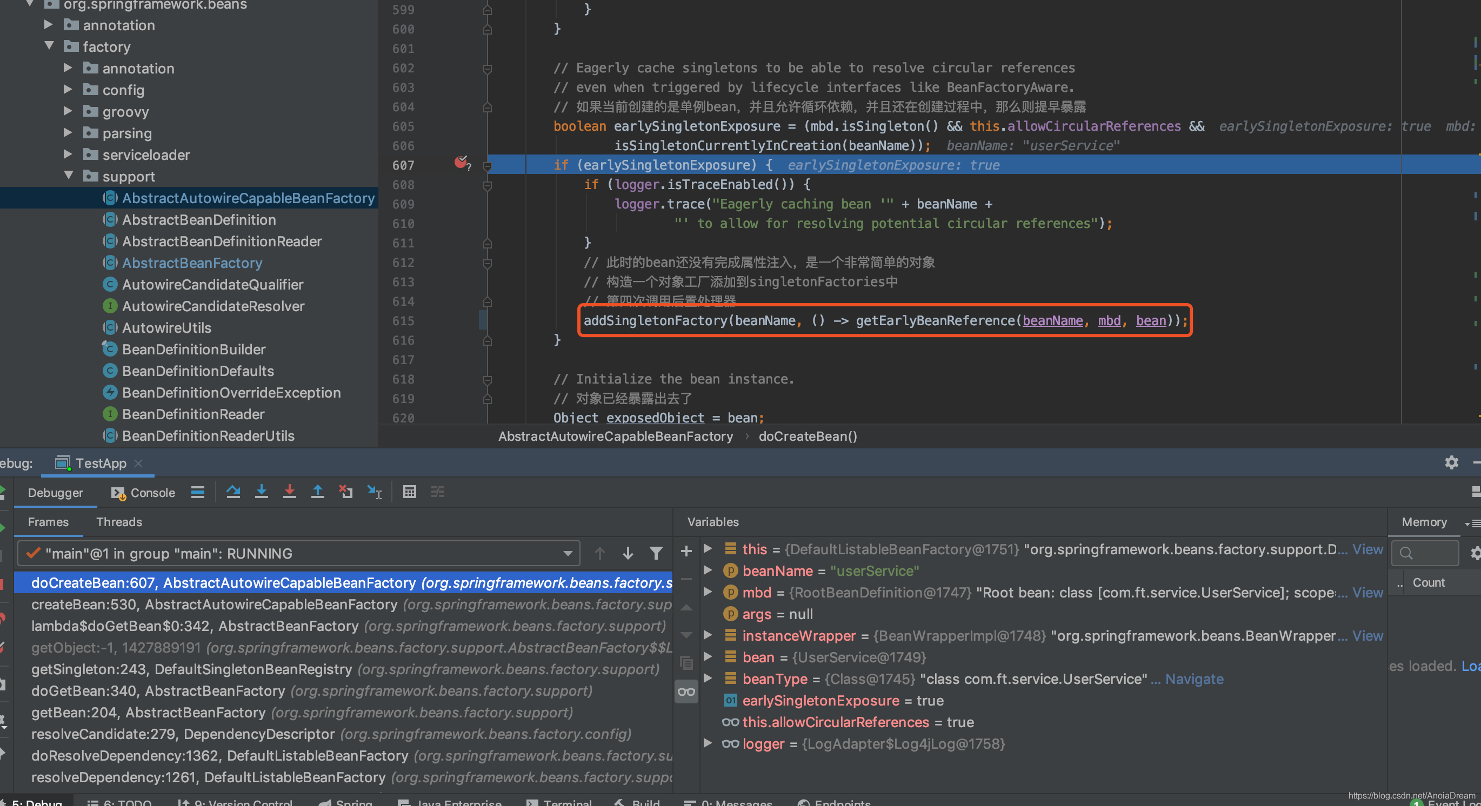Select the Threads tab
Screen dimensions: 1481x806
click(119, 522)
